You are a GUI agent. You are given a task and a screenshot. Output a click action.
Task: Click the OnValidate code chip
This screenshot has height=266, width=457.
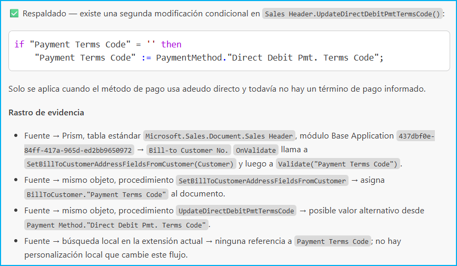256,150
